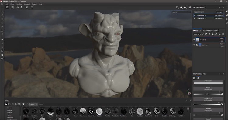
Task: Open the Material channel dropdown in viewport
Action: pyautogui.click(x=181, y=12)
